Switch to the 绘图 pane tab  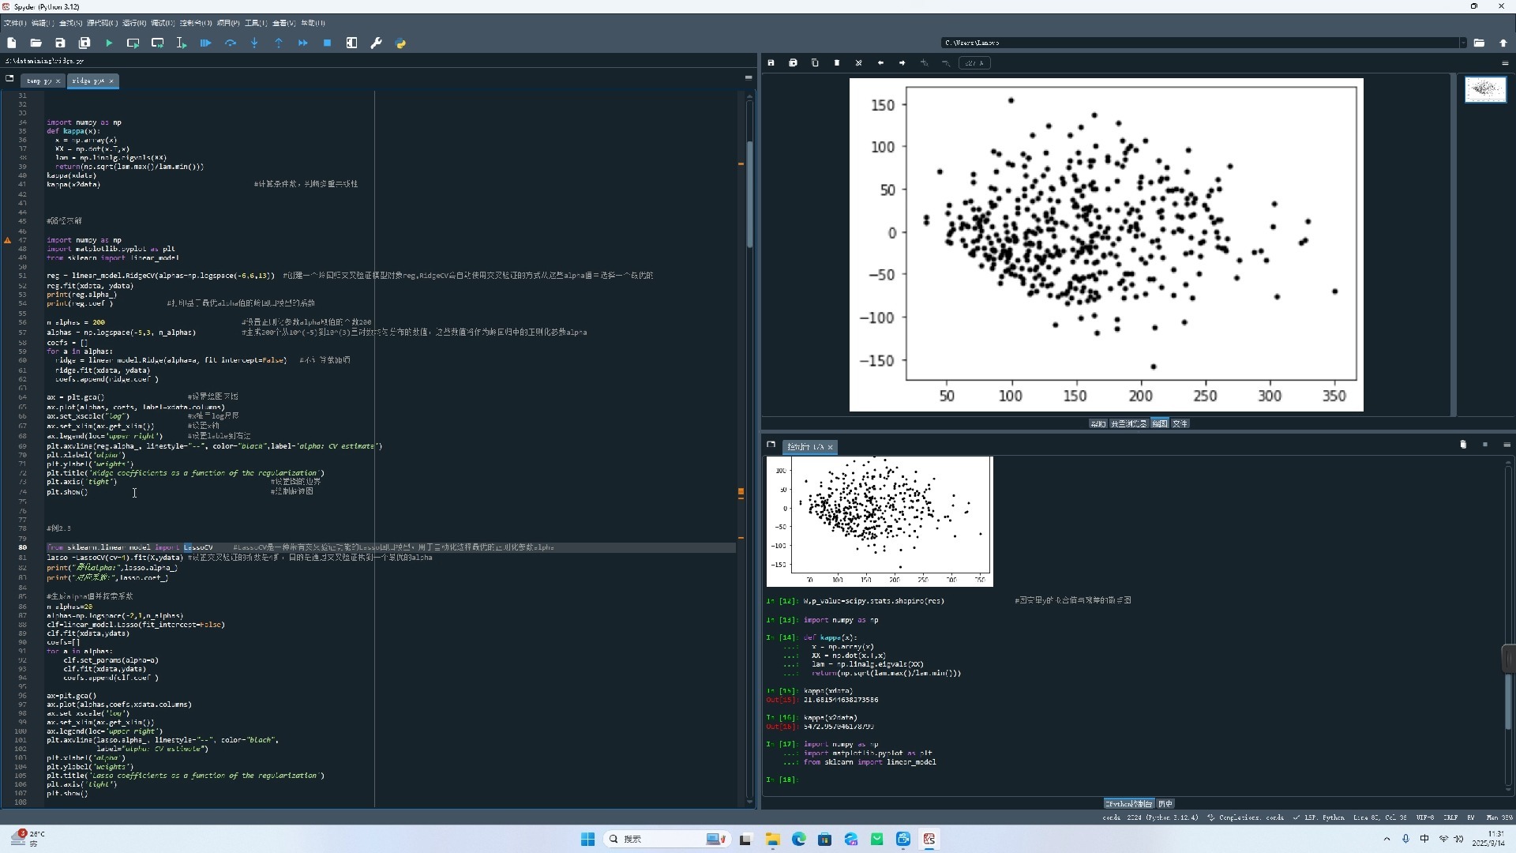point(1159,423)
